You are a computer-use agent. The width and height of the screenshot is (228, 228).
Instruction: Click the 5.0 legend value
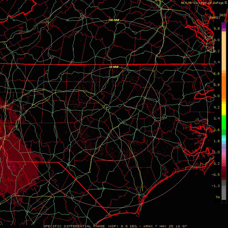click(x=217, y=96)
